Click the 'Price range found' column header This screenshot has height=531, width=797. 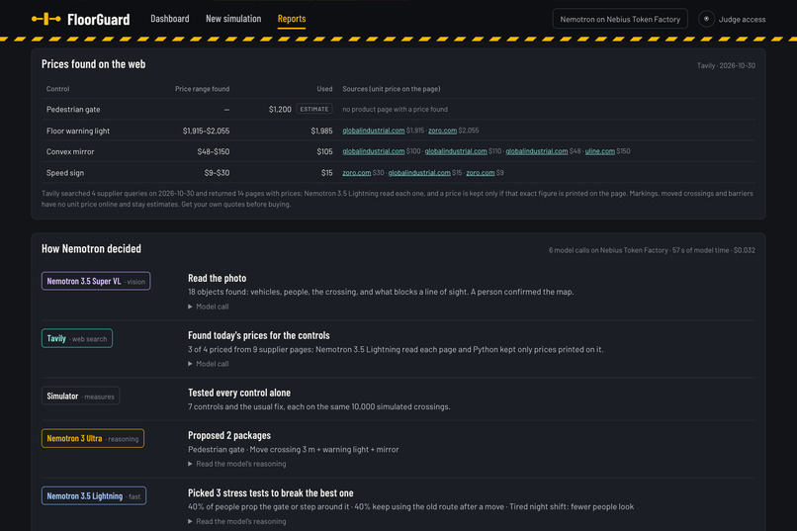tap(203, 89)
